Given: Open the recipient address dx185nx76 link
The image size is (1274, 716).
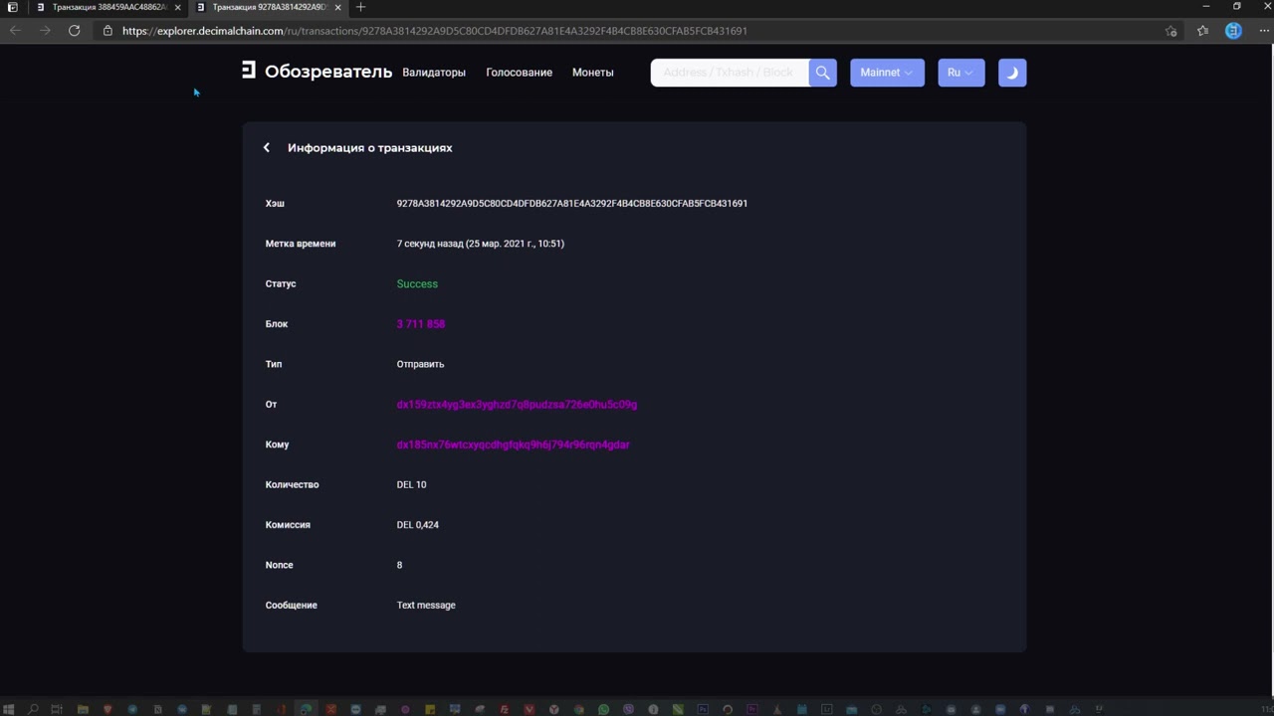Looking at the screenshot, I should point(513,445).
